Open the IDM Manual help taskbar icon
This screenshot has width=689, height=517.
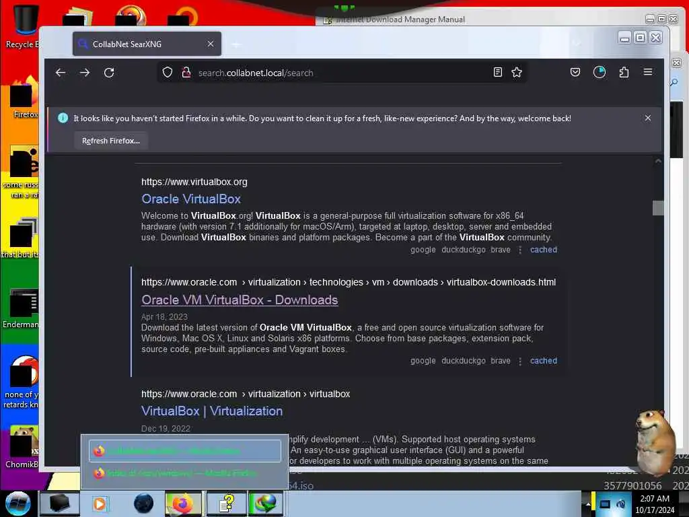point(226,504)
